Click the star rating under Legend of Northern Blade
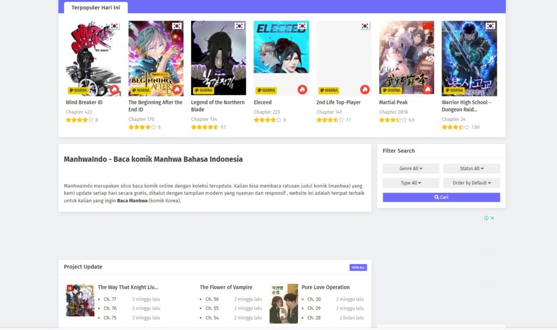Image resolution: width=557 pixels, height=330 pixels. click(205, 127)
